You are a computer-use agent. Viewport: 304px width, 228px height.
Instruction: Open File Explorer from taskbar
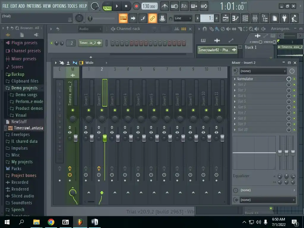coord(36,222)
